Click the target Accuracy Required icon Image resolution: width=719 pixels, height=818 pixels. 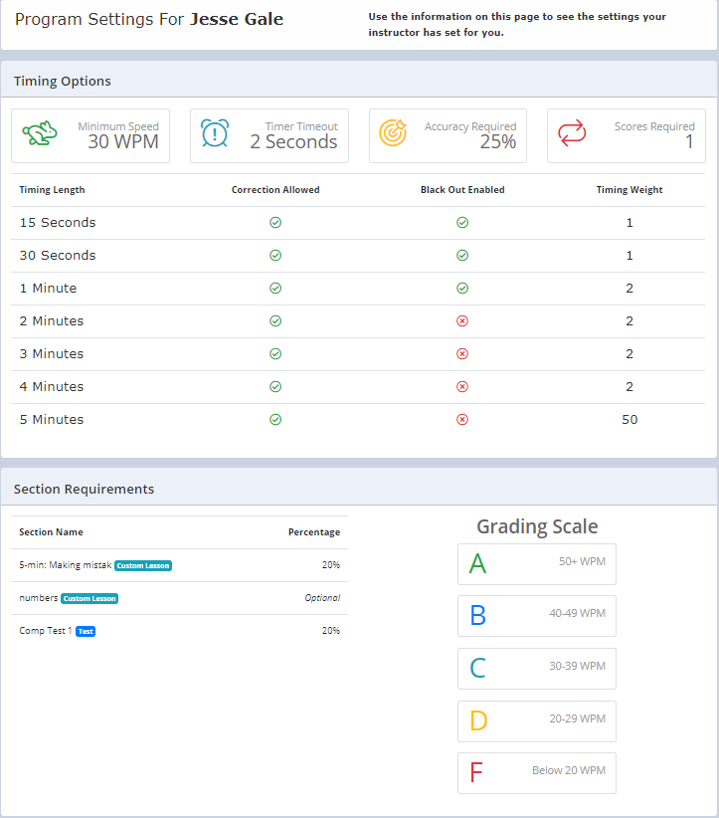tap(393, 133)
